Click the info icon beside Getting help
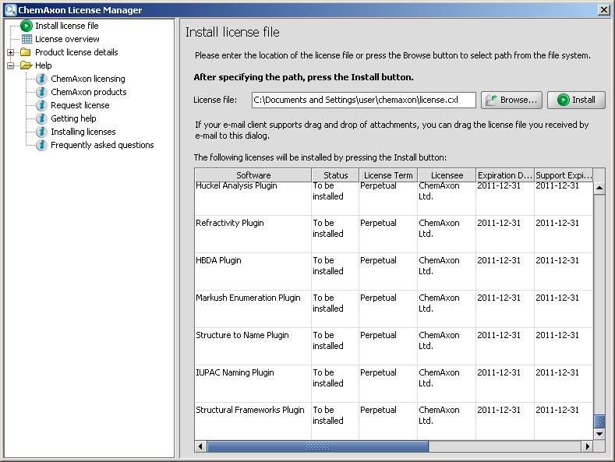 pos(42,118)
